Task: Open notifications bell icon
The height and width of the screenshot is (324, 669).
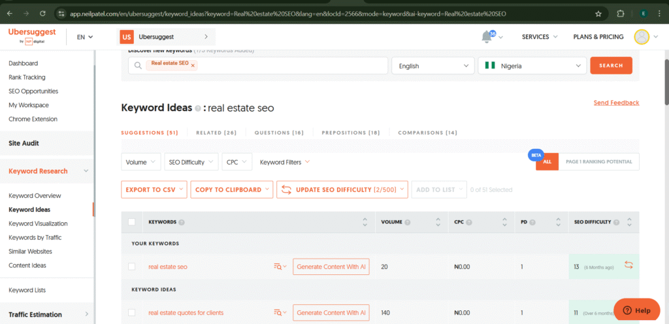Action: tap(486, 37)
